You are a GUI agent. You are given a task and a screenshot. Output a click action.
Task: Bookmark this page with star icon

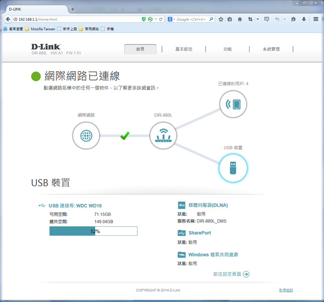(x=221, y=19)
